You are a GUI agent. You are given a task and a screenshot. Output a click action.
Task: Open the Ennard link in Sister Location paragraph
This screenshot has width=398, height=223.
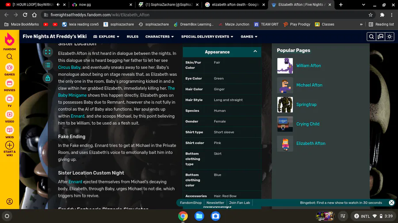click(x=77, y=116)
